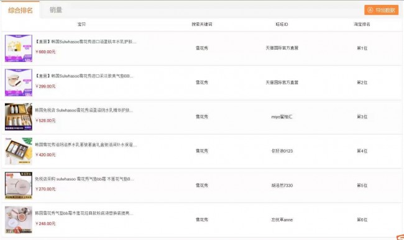Click the price ¥299.00元

pos(45,86)
